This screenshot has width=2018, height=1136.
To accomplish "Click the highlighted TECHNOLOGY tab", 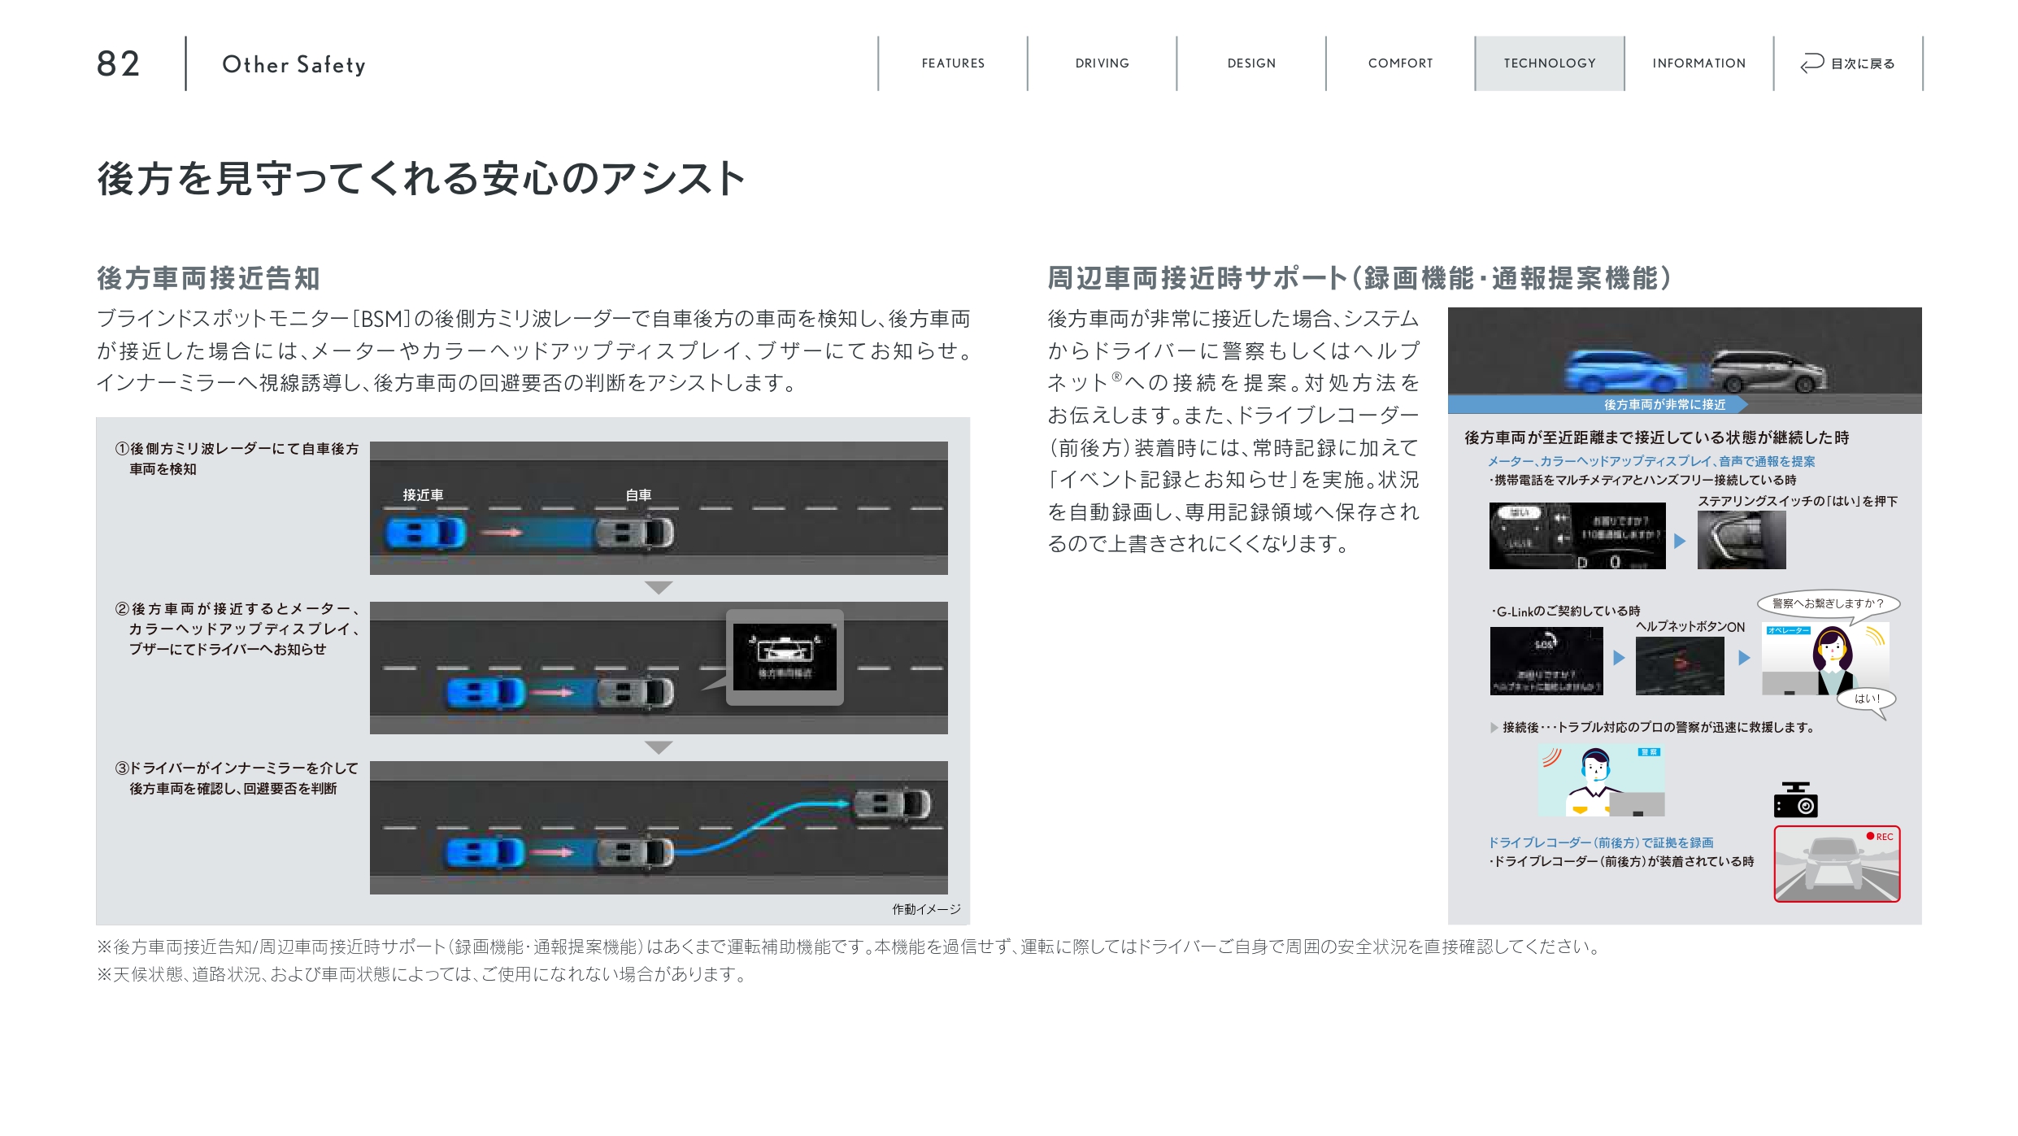I will pos(1549,63).
